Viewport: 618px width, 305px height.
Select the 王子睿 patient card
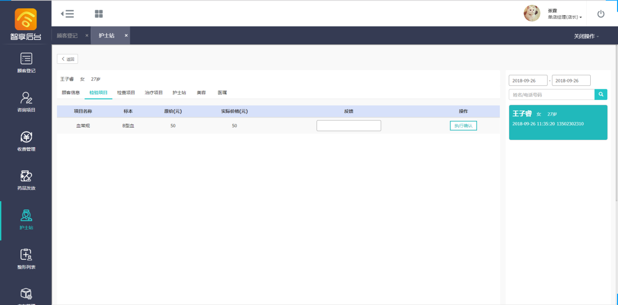coord(558,122)
